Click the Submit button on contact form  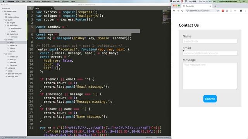[x=210, y=99]
